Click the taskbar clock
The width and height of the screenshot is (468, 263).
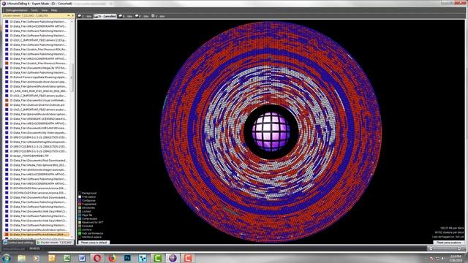tap(456, 258)
